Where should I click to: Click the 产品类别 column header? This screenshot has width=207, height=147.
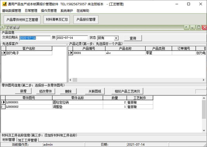click(x=159, y=49)
